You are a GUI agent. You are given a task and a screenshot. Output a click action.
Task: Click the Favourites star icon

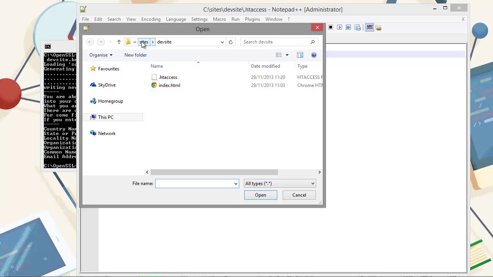click(x=93, y=68)
